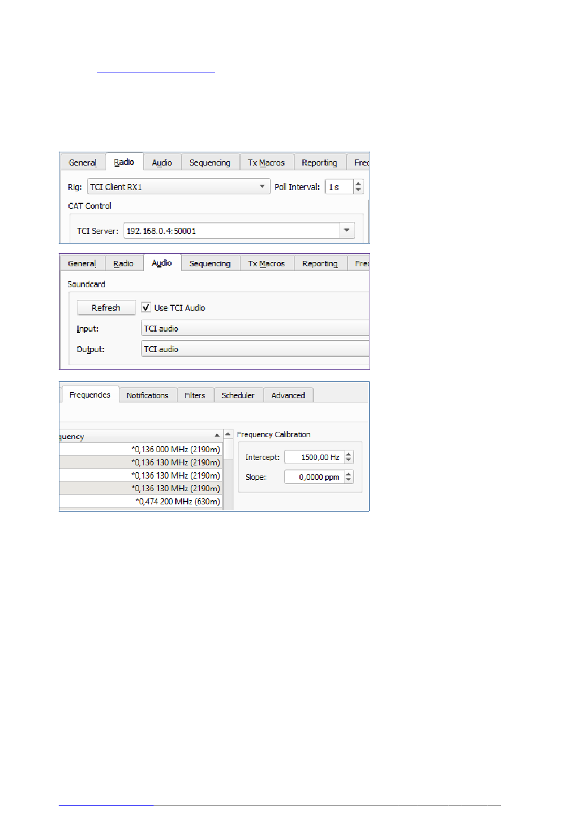Click scroll-up arrow of frequency list
570x815 pixels.
(228, 434)
